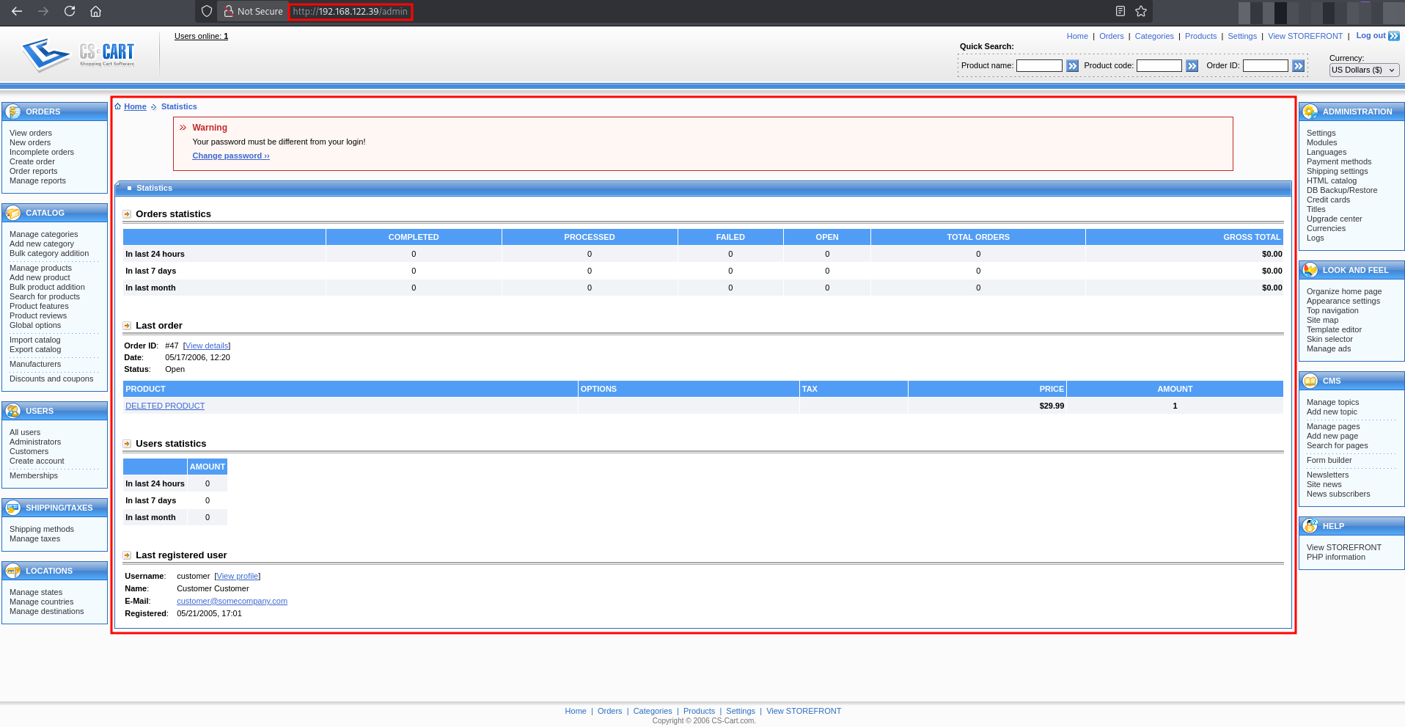Click the HELP panel icon
Viewport: 1405px width, 727px height.
(1310, 526)
